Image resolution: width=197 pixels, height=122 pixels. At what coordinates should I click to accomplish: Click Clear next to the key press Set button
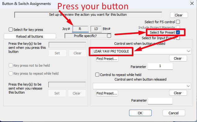tap(78, 53)
